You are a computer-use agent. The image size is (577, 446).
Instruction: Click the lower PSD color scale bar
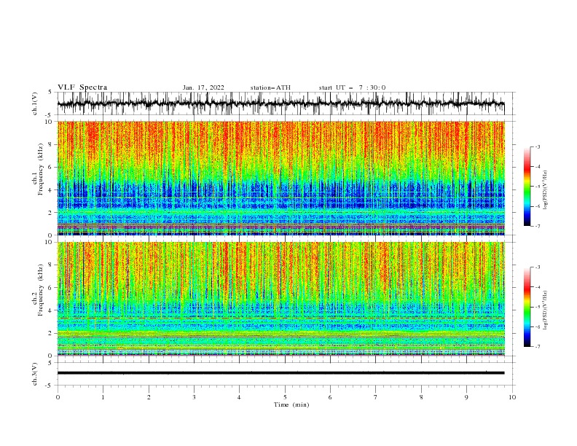tap(527, 307)
